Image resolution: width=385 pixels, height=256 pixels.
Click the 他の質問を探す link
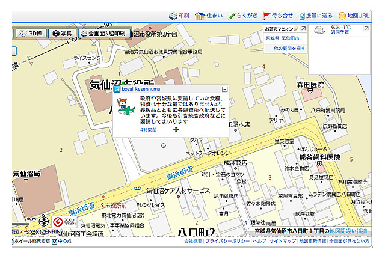pyautogui.click(x=289, y=49)
